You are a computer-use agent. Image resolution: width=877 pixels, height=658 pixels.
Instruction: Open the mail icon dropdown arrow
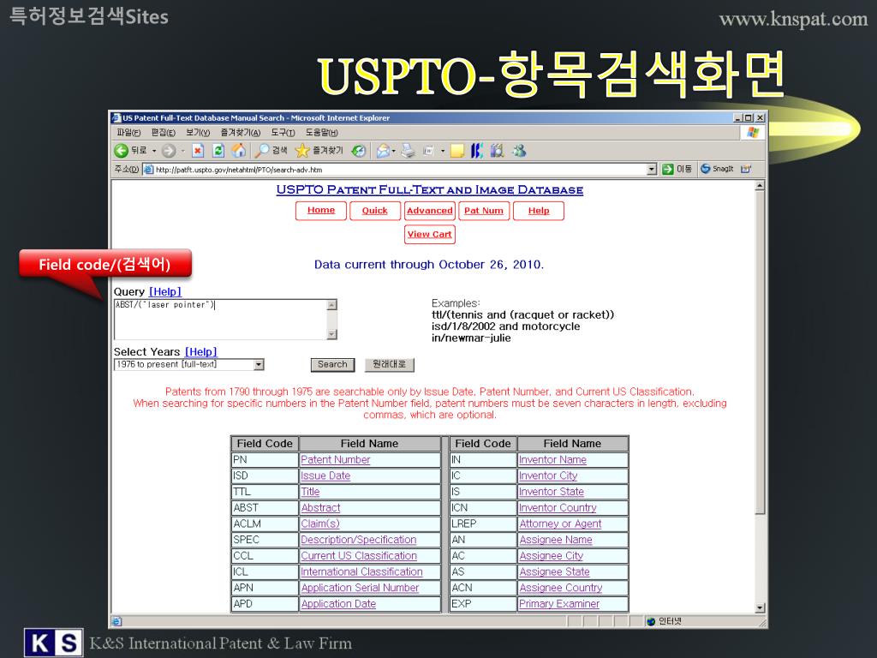(394, 151)
